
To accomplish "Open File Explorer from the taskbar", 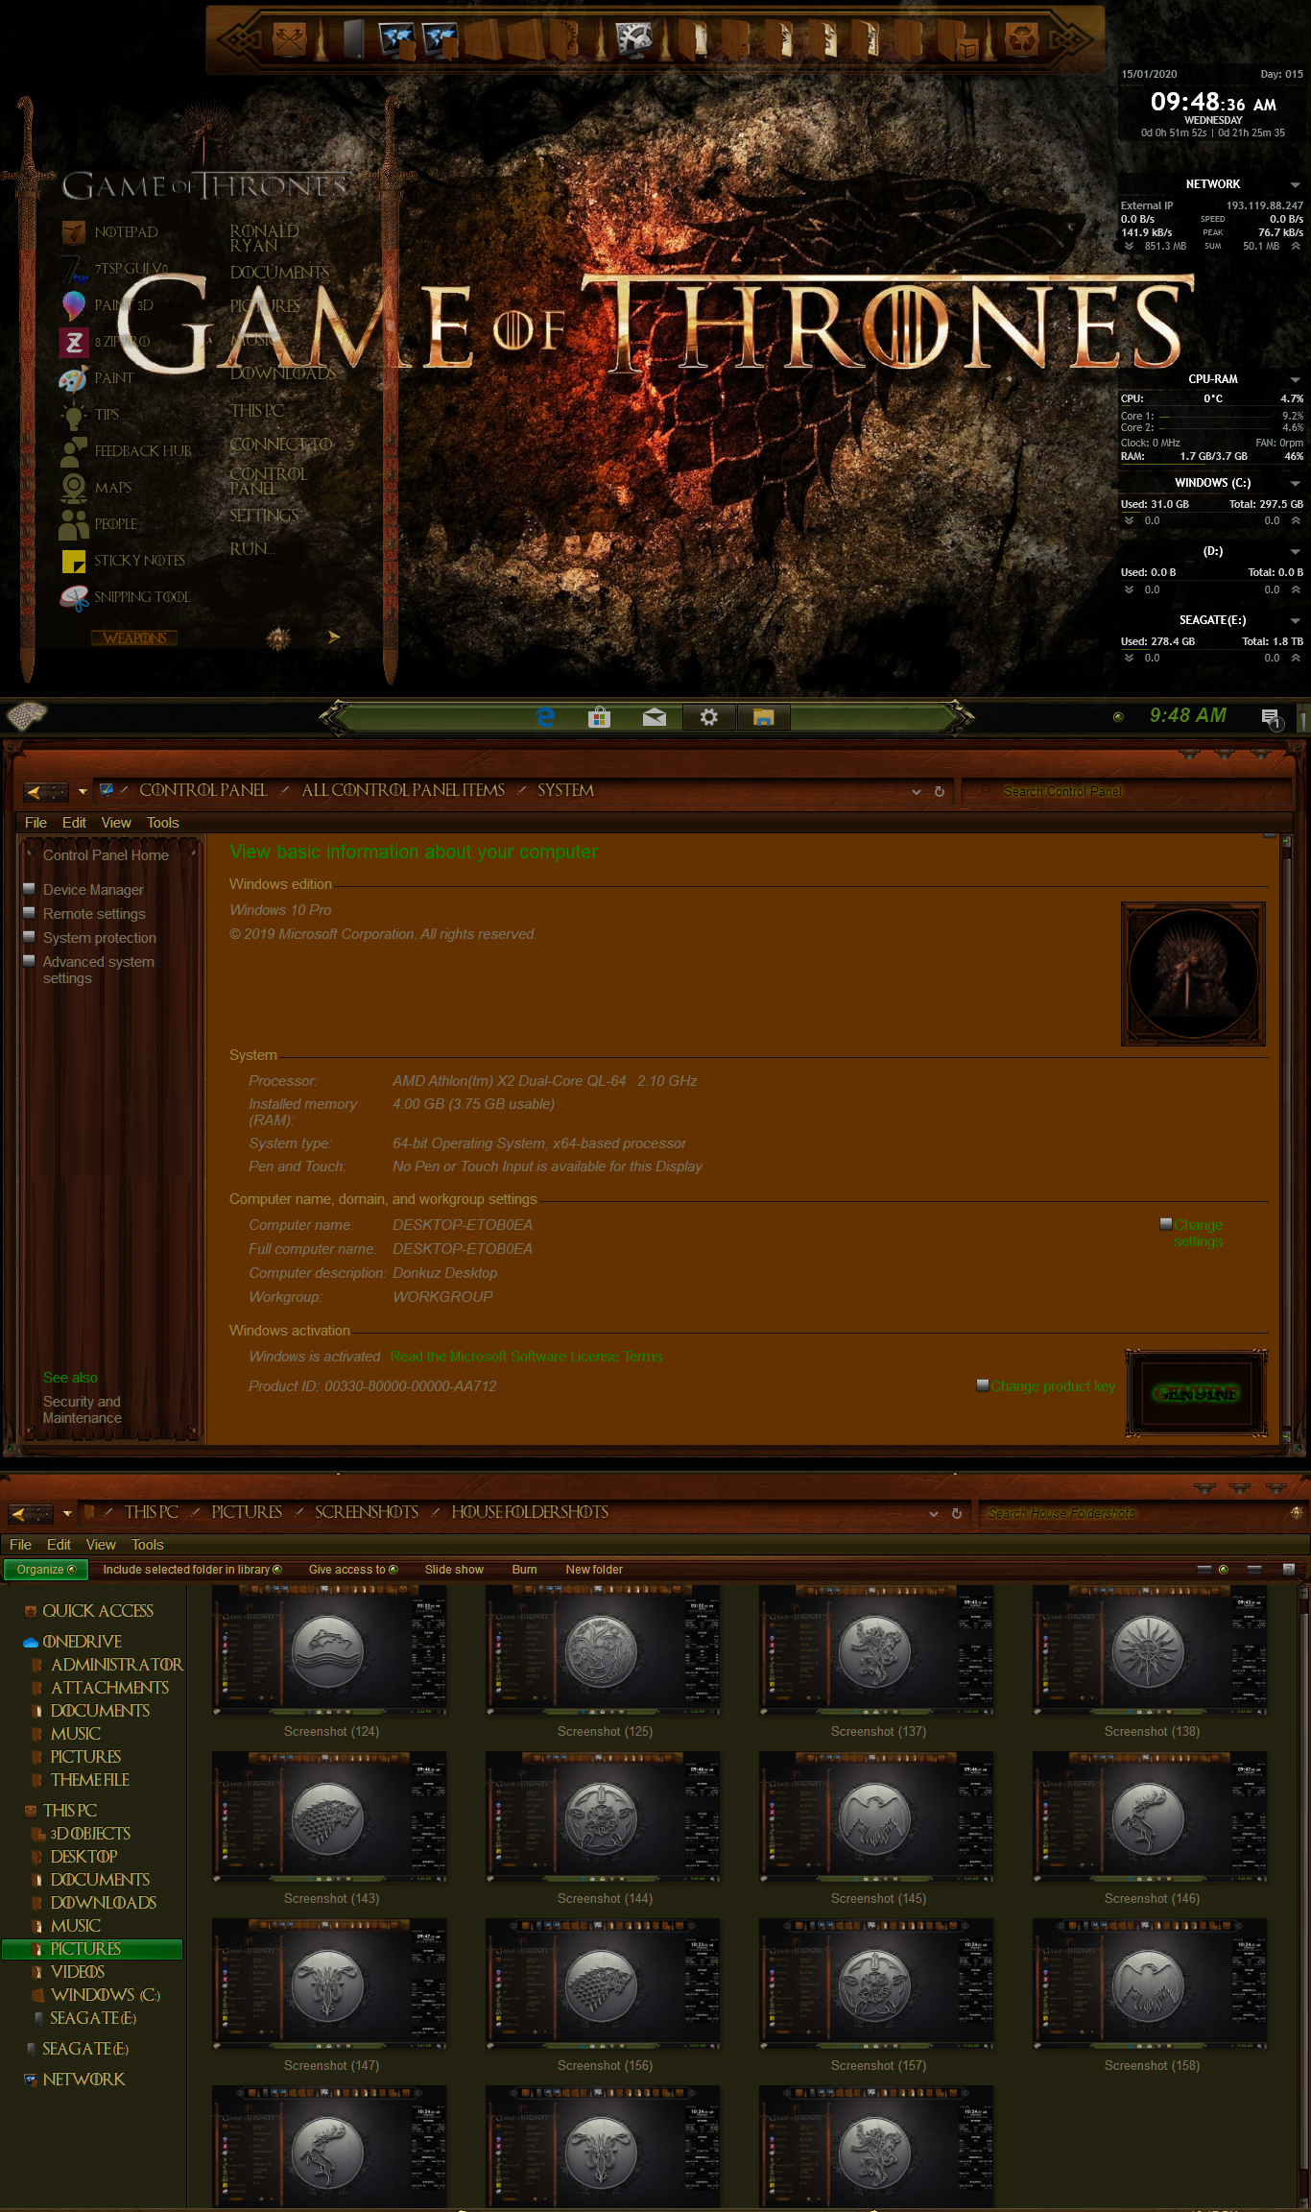I will [x=764, y=716].
